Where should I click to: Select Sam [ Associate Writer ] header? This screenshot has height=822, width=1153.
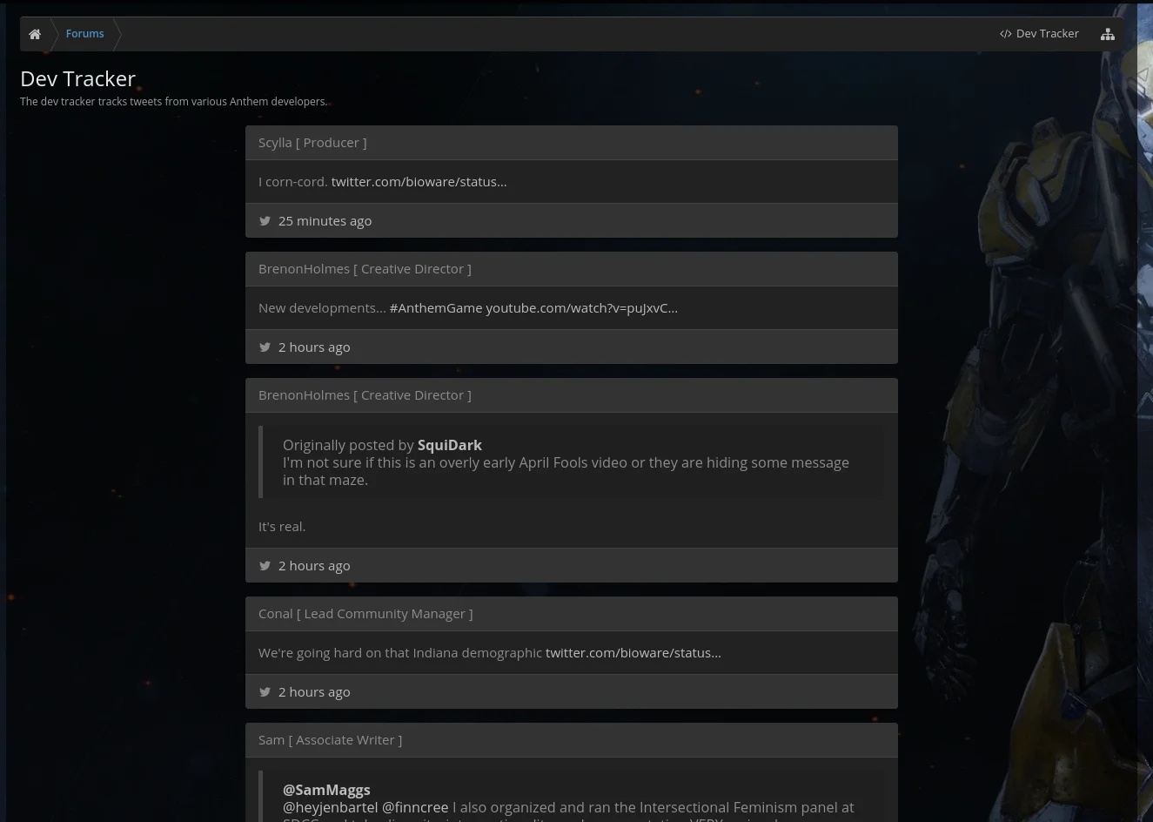tap(571, 740)
